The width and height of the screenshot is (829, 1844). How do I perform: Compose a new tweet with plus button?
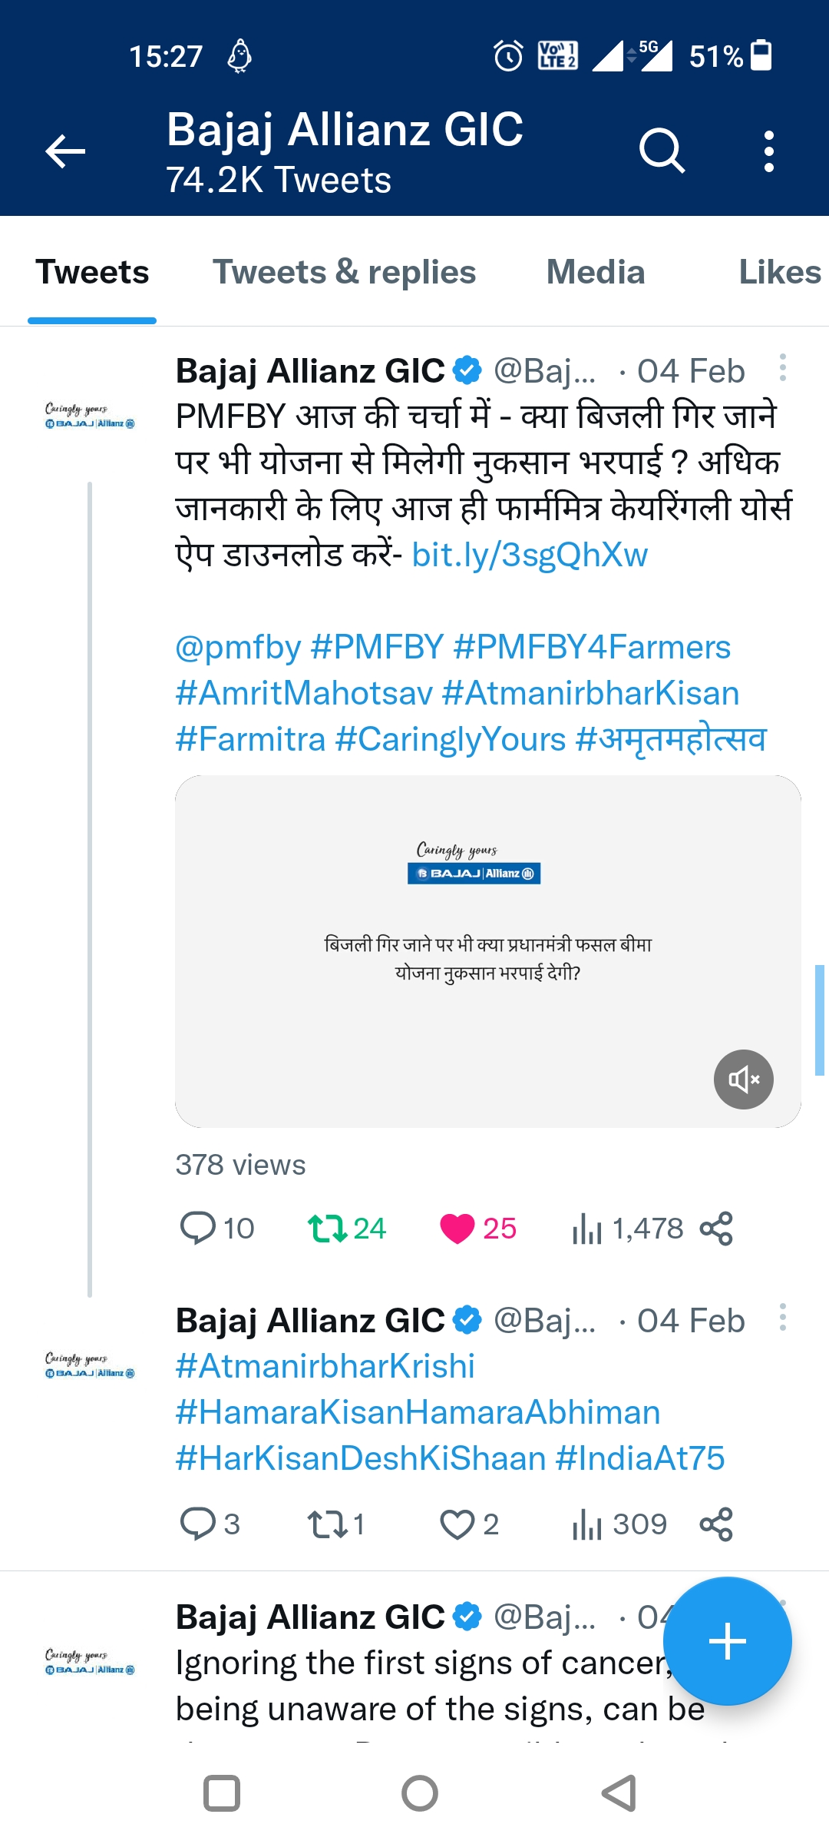(x=727, y=1642)
